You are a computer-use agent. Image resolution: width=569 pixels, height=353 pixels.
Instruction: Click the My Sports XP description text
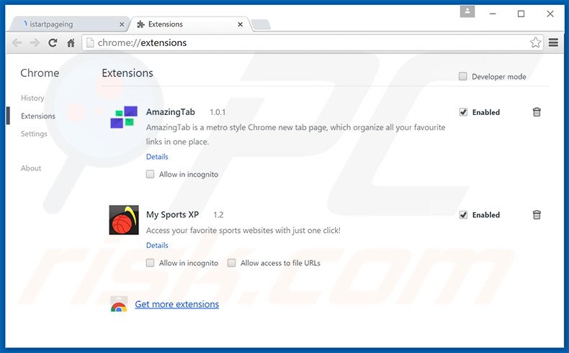coord(243,230)
